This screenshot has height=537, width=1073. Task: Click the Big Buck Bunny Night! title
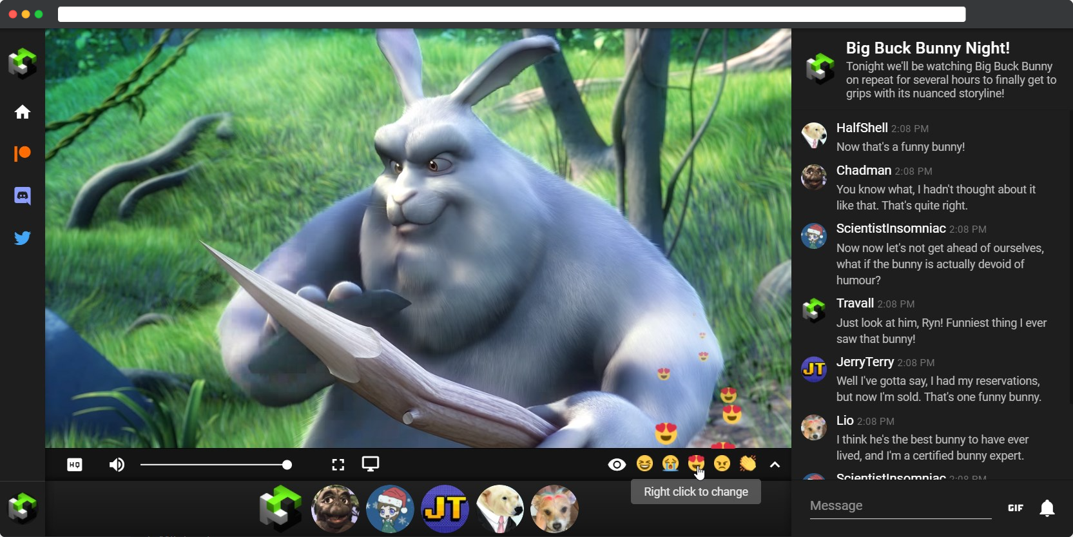(x=927, y=48)
